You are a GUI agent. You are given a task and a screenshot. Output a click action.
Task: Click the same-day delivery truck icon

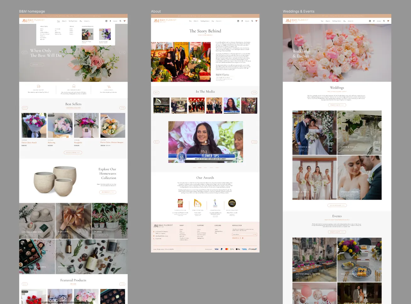point(38,86)
